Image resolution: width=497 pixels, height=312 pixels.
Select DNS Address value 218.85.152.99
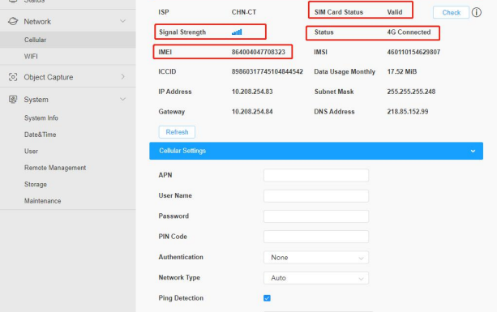click(408, 112)
